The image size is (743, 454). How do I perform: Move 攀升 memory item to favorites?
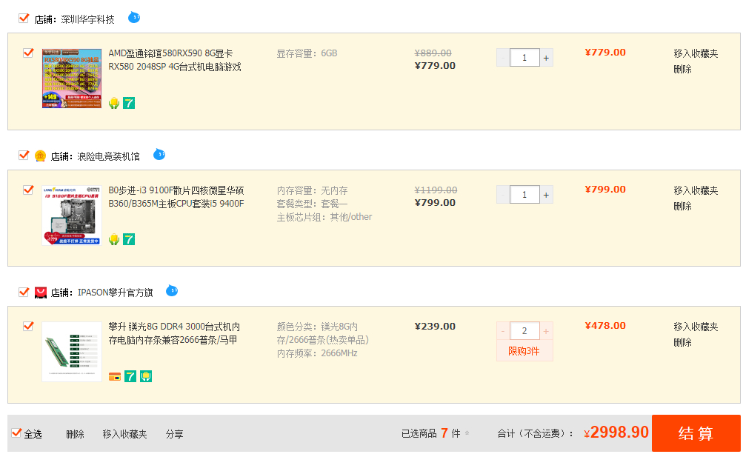[696, 327]
